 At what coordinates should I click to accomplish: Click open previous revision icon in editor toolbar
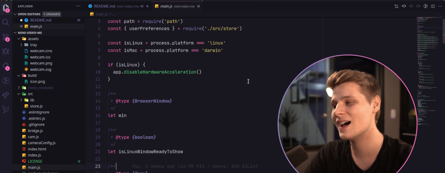tap(404, 6)
